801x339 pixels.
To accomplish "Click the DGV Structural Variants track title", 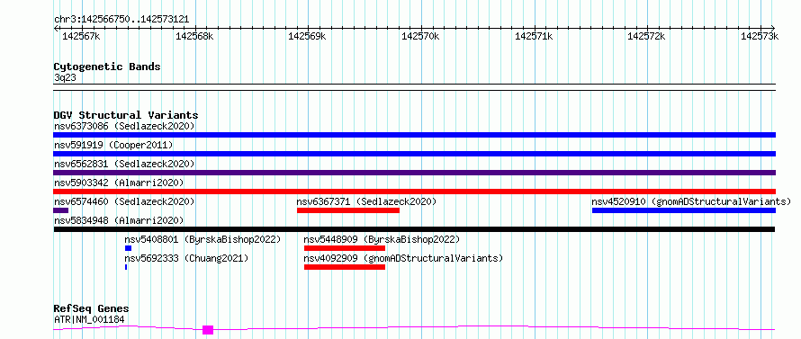I will click(126, 115).
